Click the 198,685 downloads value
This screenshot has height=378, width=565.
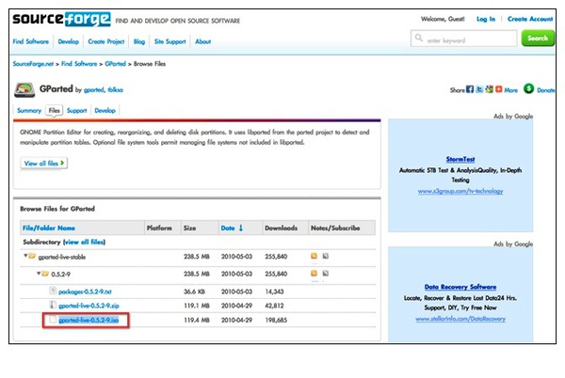coord(276,320)
